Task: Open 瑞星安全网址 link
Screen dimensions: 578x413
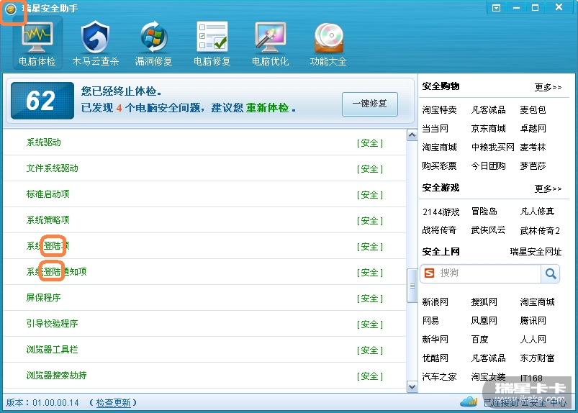Action: click(x=536, y=252)
